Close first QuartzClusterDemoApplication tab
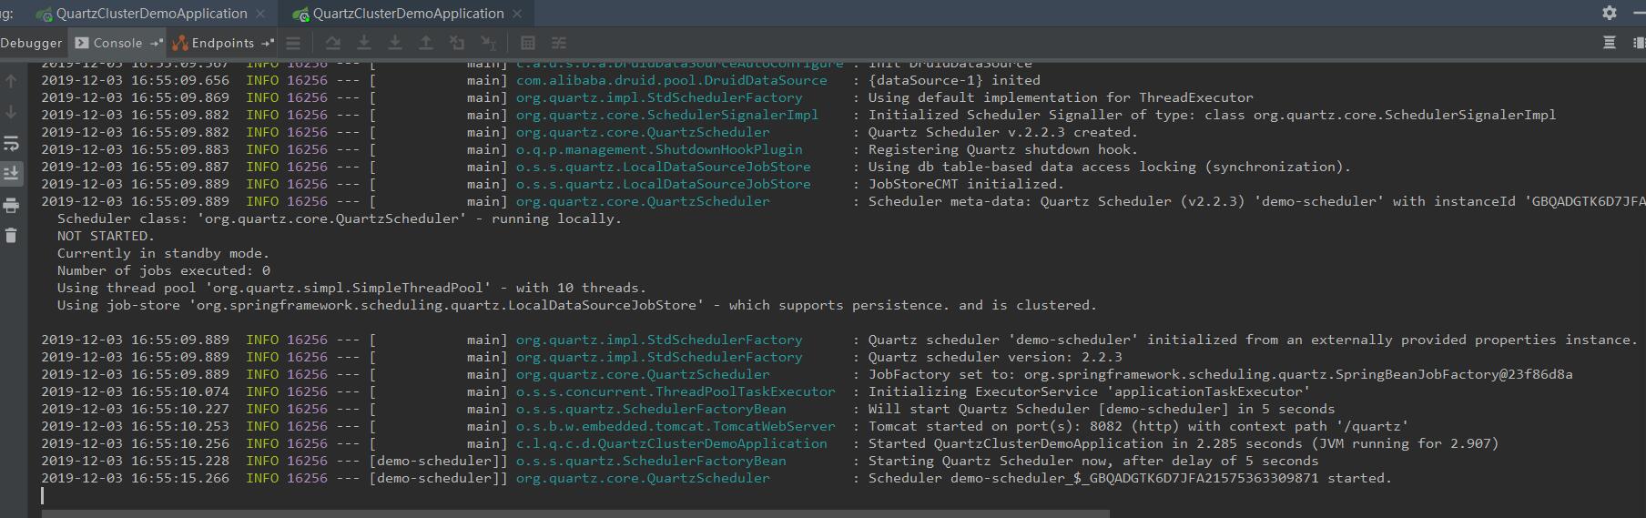This screenshot has height=518, width=1646. tap(260, 14)
